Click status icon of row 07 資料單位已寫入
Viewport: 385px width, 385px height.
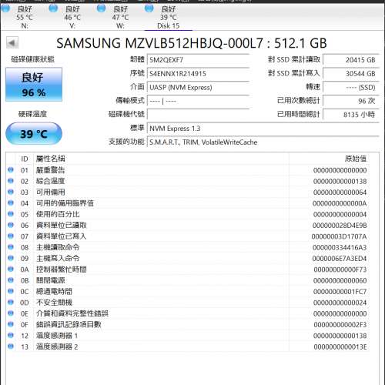11,236
